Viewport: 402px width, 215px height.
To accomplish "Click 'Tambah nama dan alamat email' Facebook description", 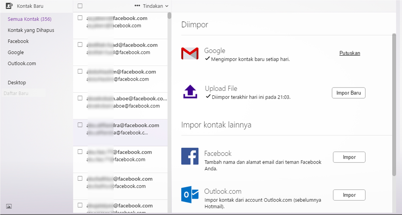I will tap(263, 165).
